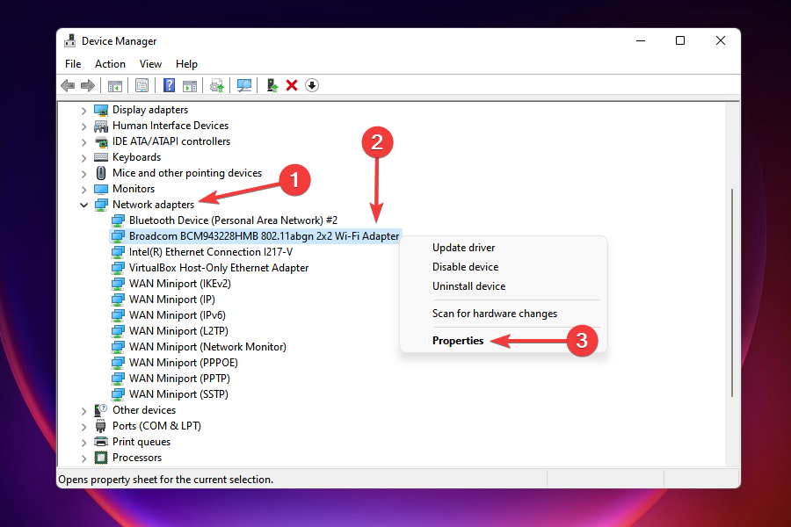Viewport: 791px width, 527px height.
Task: Choose Disable device in the context menu
Action: point(463,266)
